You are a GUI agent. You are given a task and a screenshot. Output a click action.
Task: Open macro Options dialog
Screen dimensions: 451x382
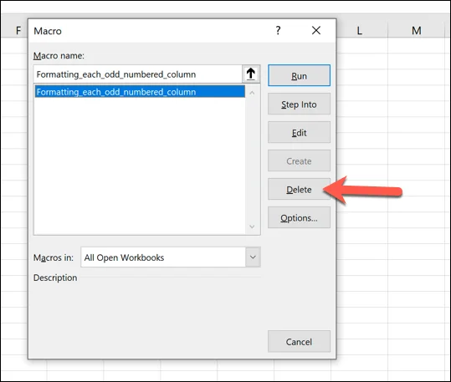pos(299,217)
